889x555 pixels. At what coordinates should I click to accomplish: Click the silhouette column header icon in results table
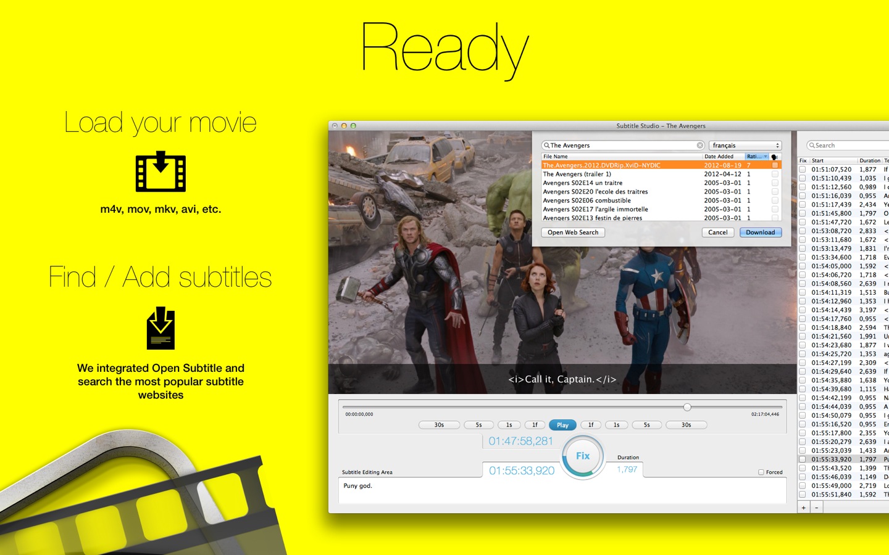click(774, 157)
